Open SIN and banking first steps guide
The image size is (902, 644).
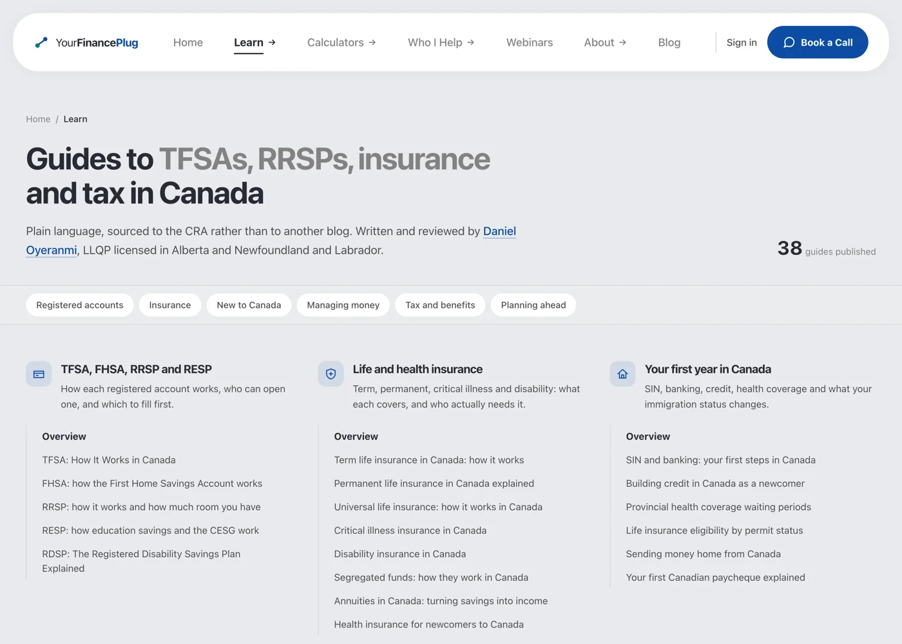721,460
